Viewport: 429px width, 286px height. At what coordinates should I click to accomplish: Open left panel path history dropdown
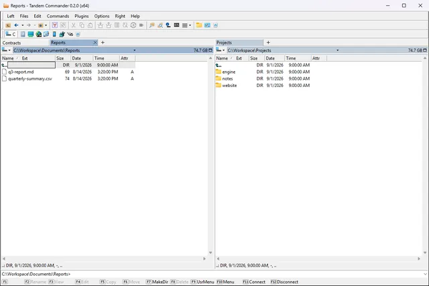(134, 50)
